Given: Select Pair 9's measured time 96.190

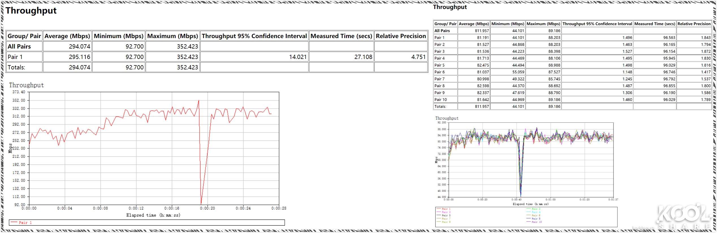Looking at the screenshot, I should point(669,93).
